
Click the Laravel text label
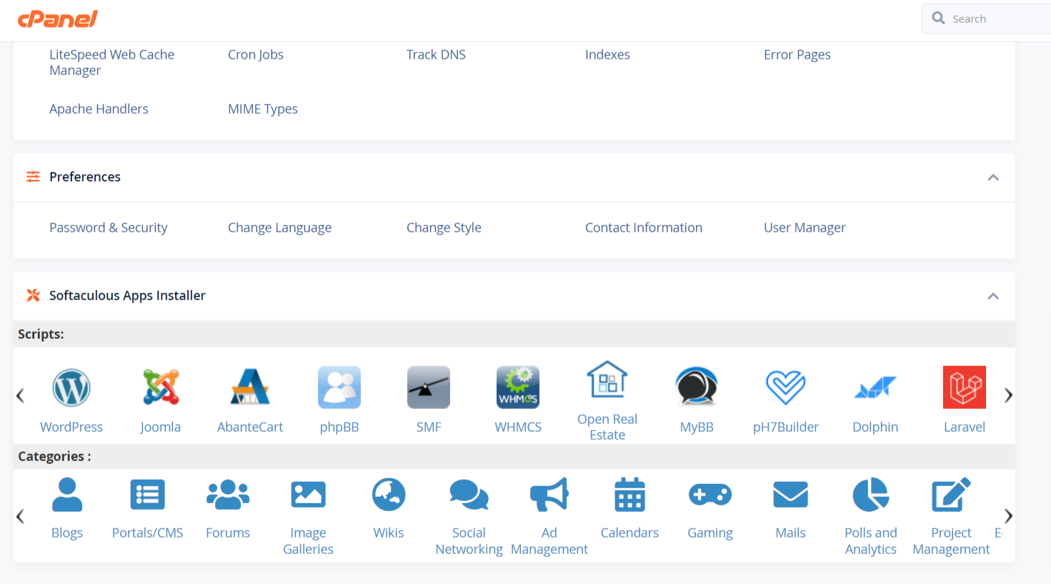[x=965, y=427]
